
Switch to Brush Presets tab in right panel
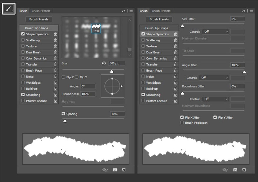pos(161,11)
